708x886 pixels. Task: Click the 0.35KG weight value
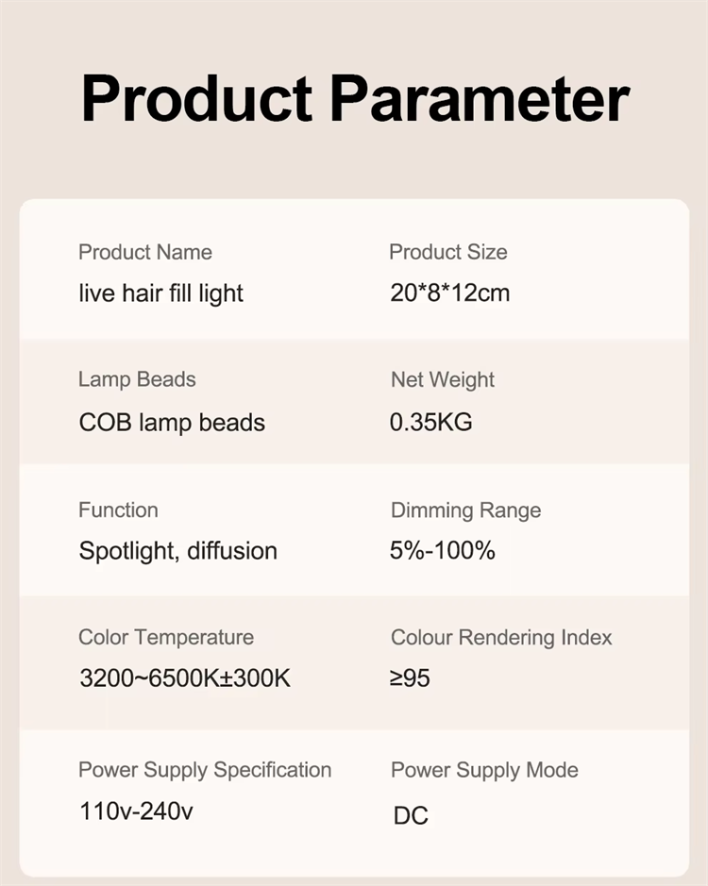430,422
